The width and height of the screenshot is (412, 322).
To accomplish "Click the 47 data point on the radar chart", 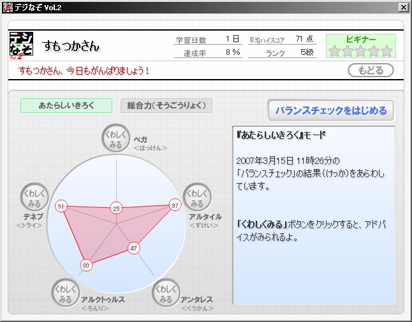I will pos(133,248).
